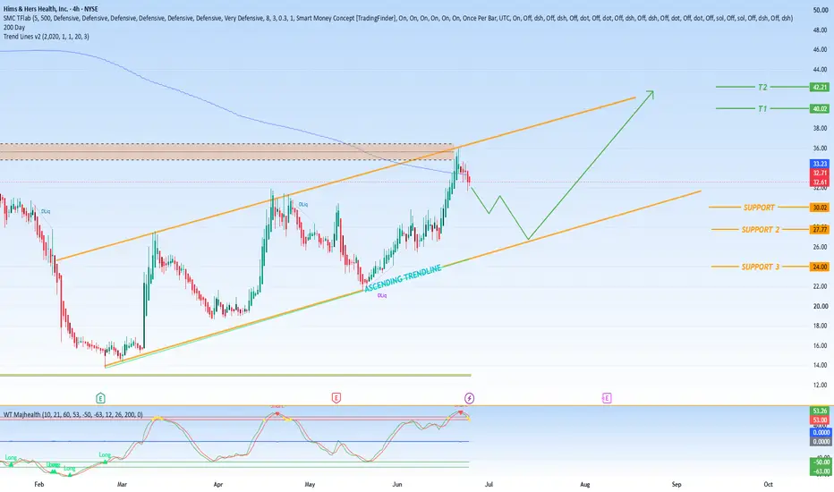This screenshot has width=834, height=492.
Task: Click May on the time axis
Action: pos(310,485)
